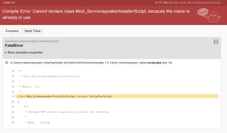The width and height of the screenshot is (227, 133).
Task: Click the opening brace on line 20
Action: (x=18, y=101)
